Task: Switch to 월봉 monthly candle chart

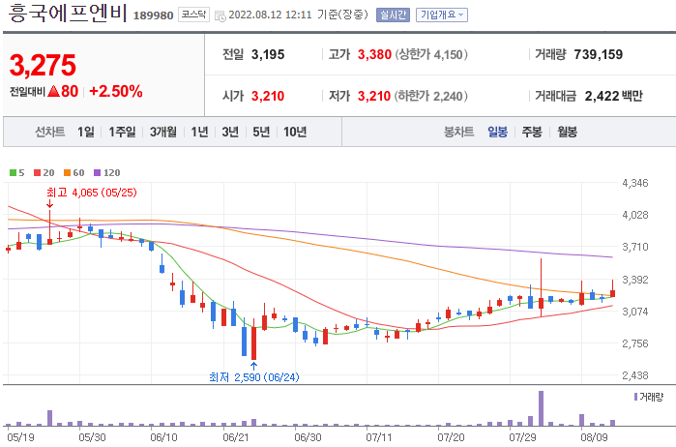Action: (567, 132)
